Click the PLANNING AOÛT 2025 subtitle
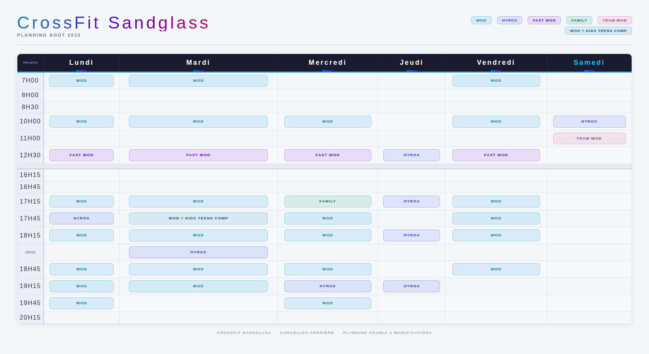Screen dimensions: 649x354 coord(49,35)
